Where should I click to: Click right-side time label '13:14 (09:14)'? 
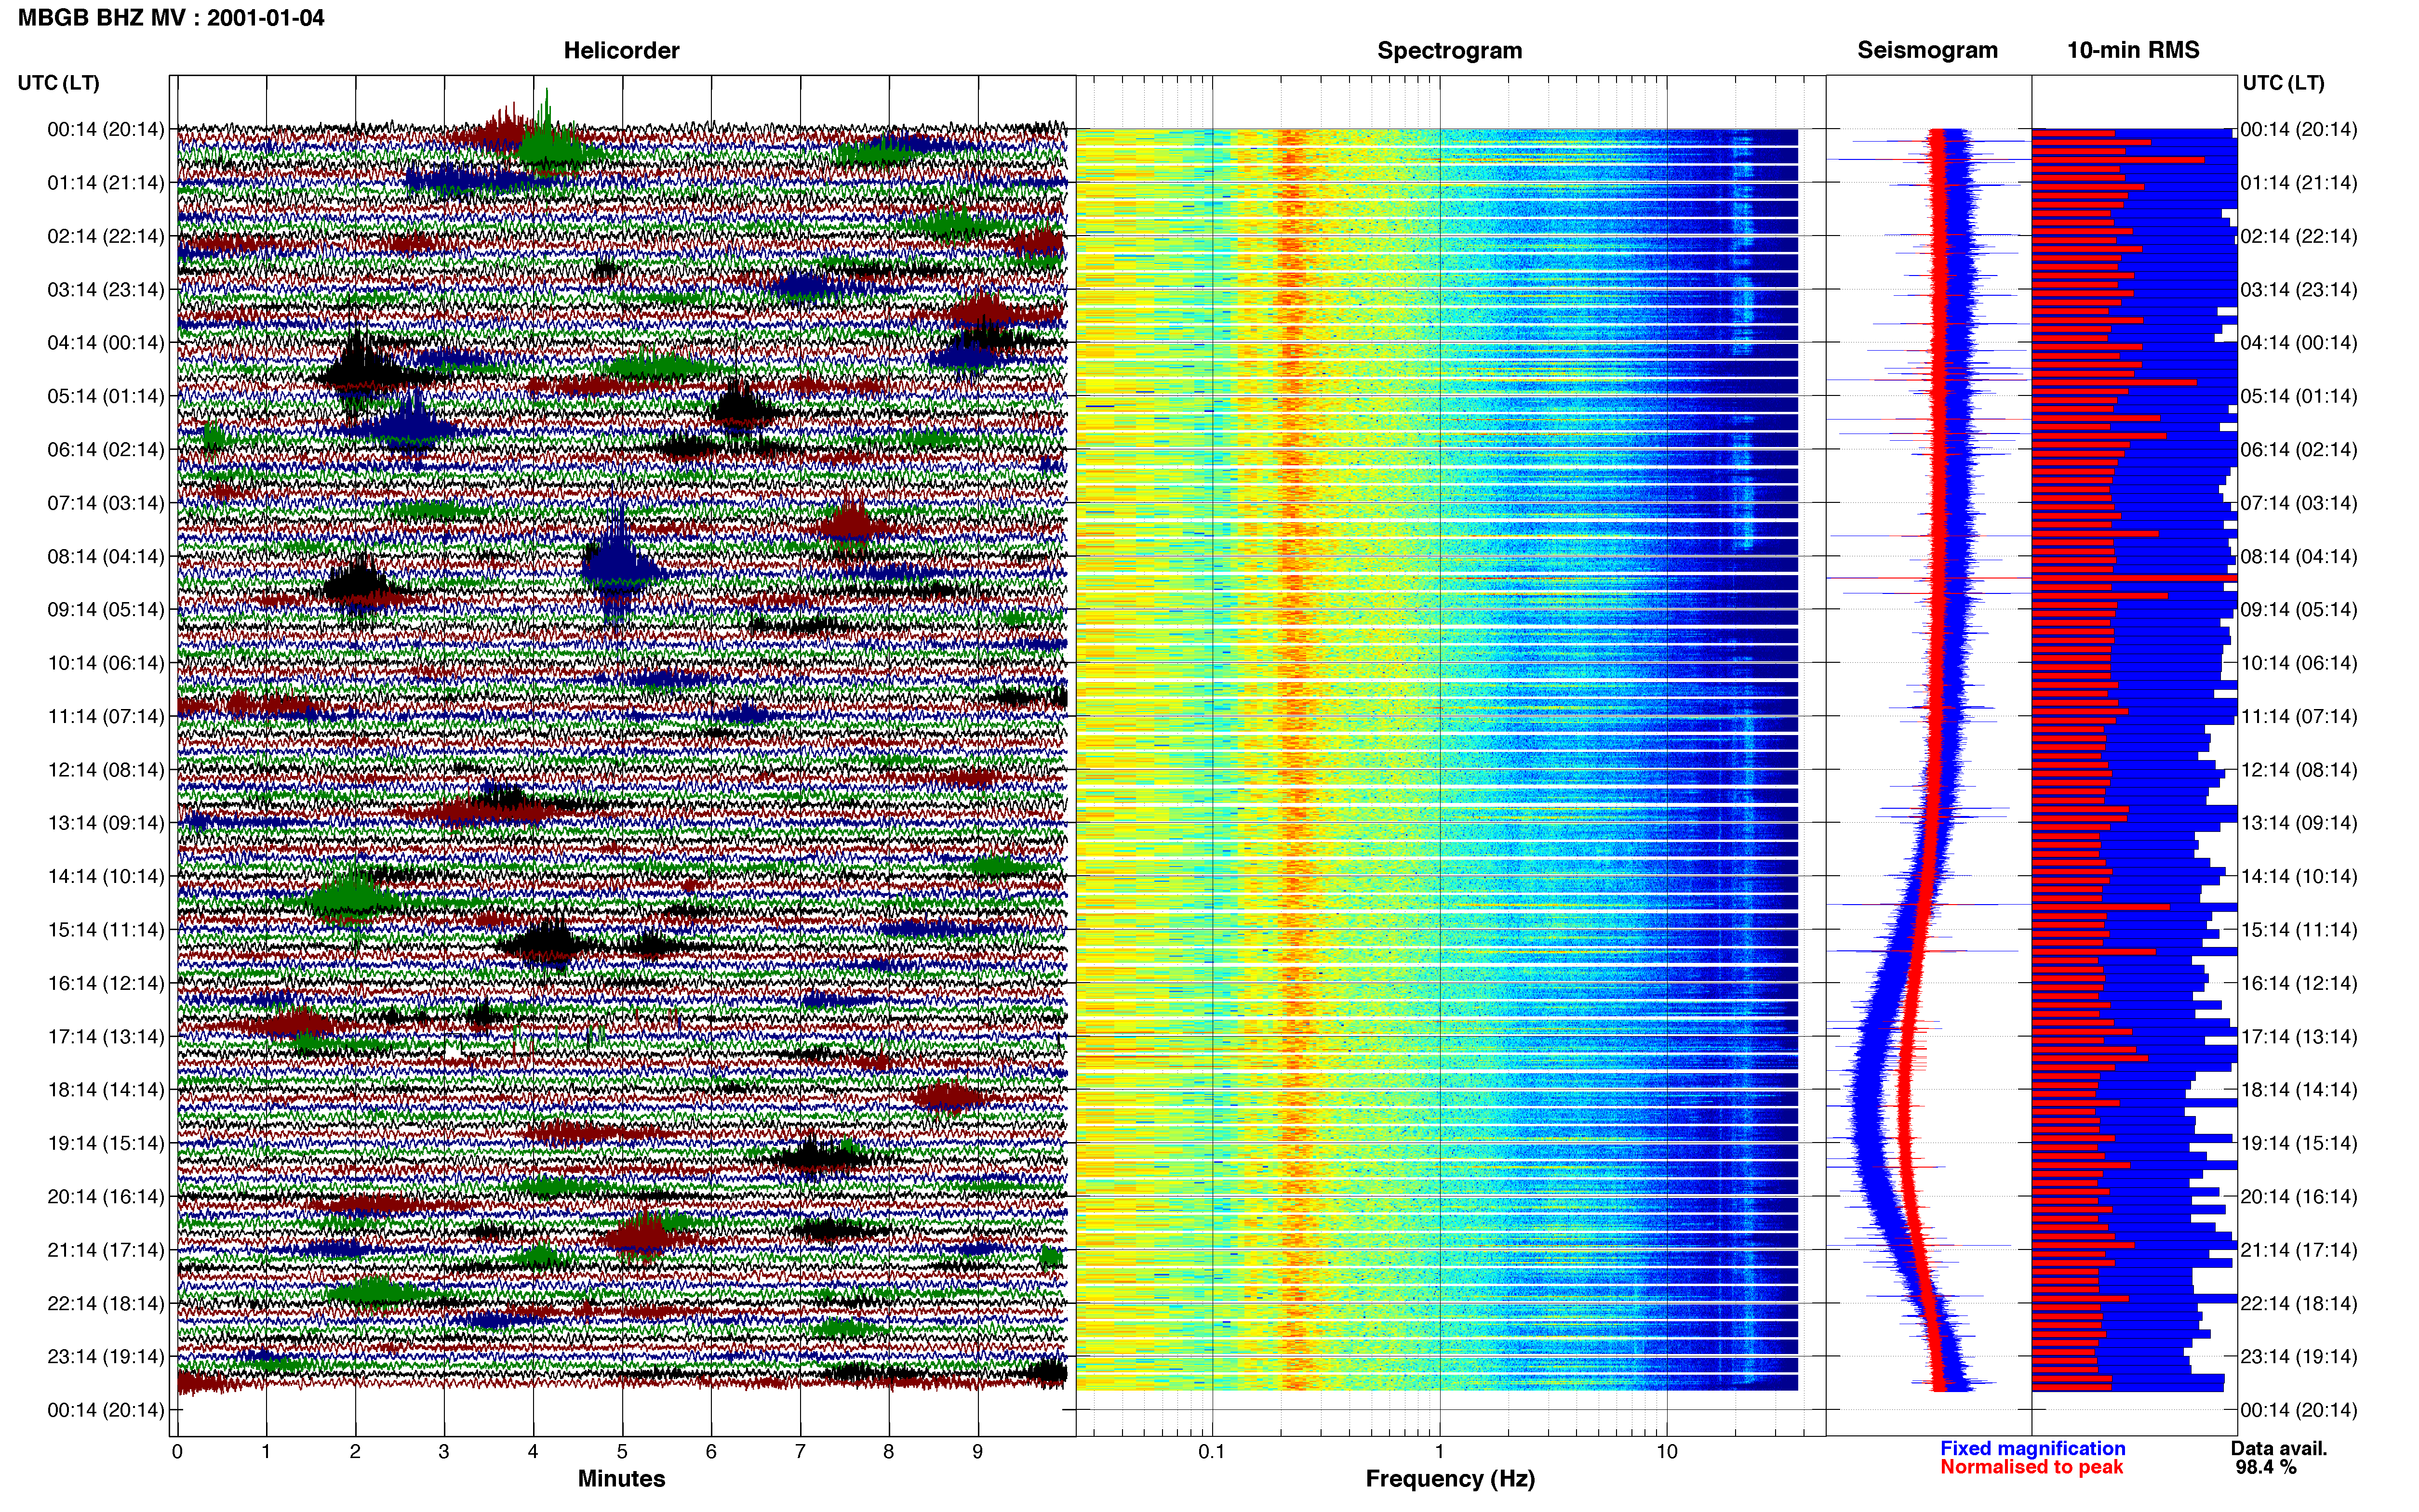[2299, 823]
